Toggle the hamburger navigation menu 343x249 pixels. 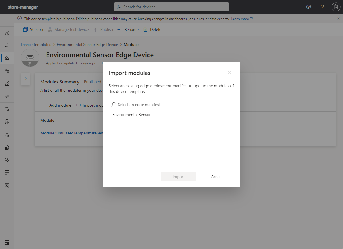tap(7, 20)
